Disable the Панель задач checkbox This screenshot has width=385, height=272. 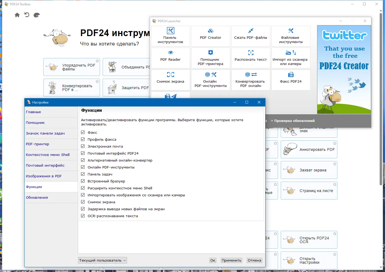(x=83, y=174)
